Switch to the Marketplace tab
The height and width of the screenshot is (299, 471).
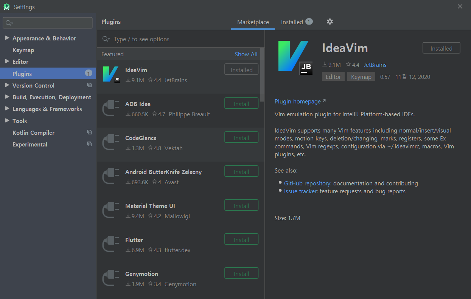point(253,22)
